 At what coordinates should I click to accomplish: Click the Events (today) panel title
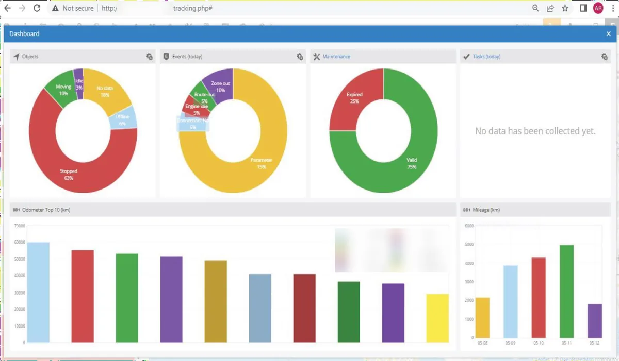click(188, 57)
